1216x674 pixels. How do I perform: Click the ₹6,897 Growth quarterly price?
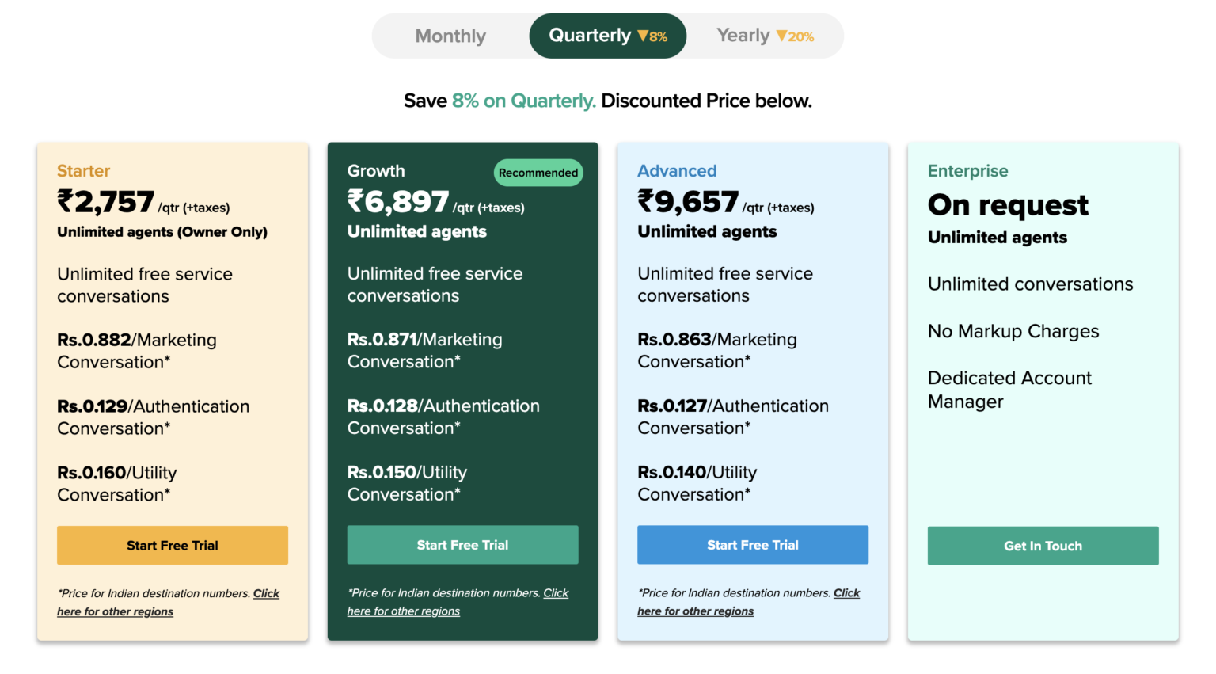(397, 204)
